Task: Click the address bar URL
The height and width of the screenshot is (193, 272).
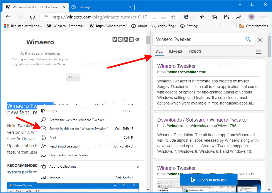Action: click(104, 17)
